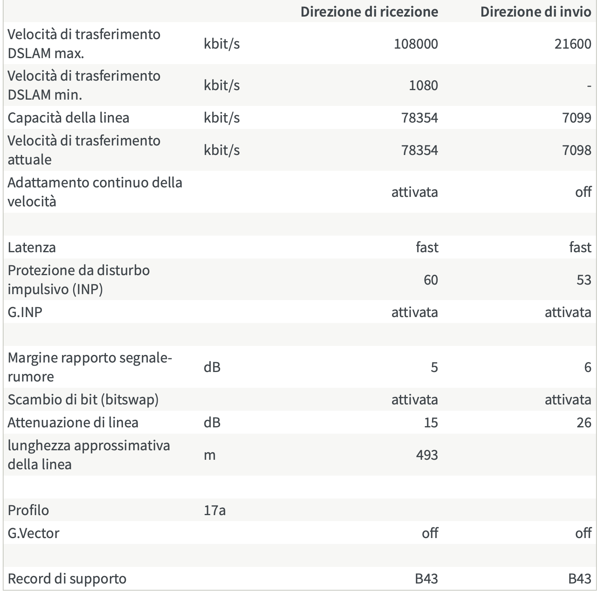Select the line capacity value 78354

point(419,118)
